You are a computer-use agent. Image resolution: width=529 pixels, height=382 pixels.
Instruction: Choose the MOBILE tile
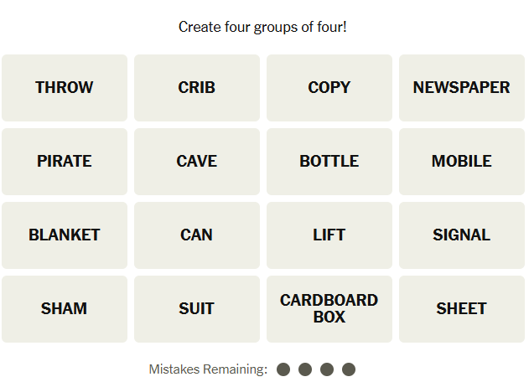462,162
